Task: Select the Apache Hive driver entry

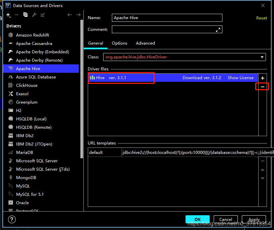Action: pos(41,68)
